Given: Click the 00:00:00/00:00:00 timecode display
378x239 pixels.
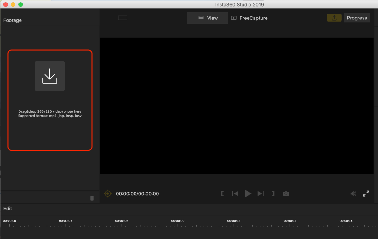Looking at the screenshot, I should coord(137,194).
